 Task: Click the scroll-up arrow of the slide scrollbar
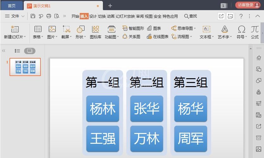[251, 49]
